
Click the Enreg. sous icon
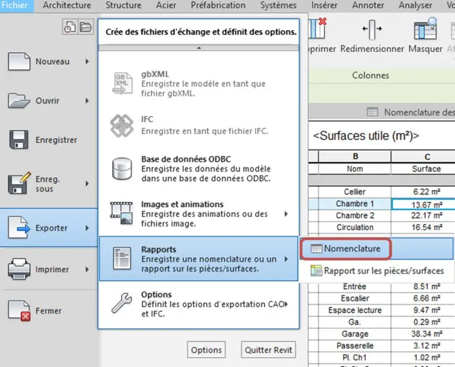(19, 183)
